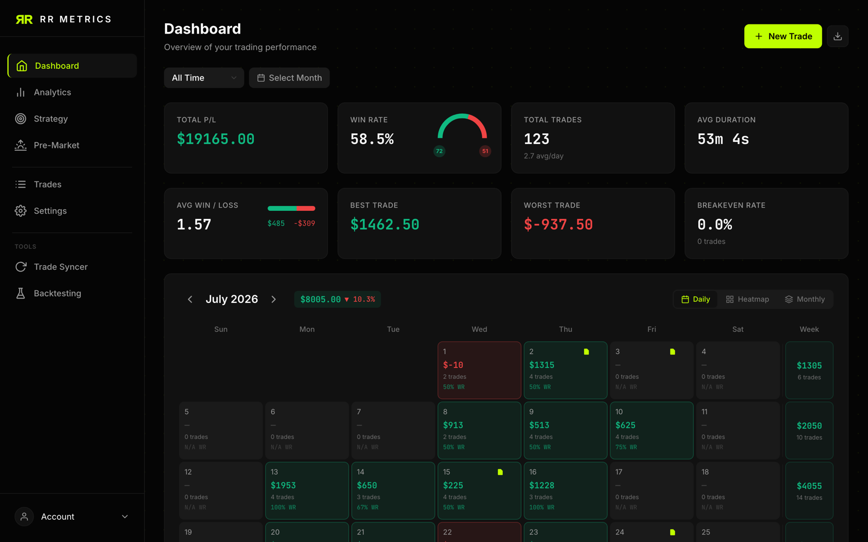Expand the Account menu chevron

point(125,517)
